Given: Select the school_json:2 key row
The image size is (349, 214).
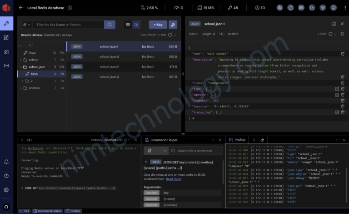Looking at the screenshot, I should (124, 66).
